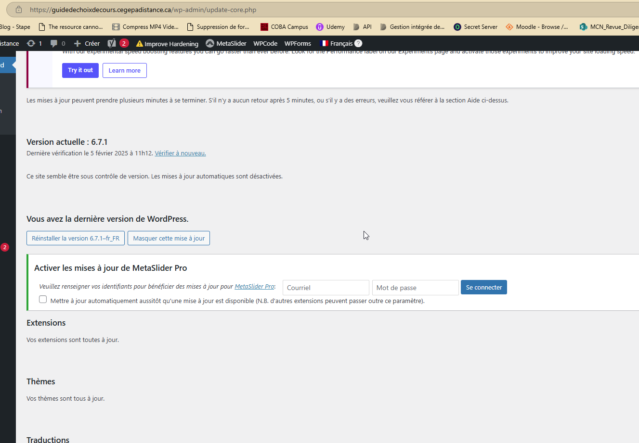Focus the Courriel email field
Image resolution: width=639 pixels, height=443 pixels.
(326, 288)
